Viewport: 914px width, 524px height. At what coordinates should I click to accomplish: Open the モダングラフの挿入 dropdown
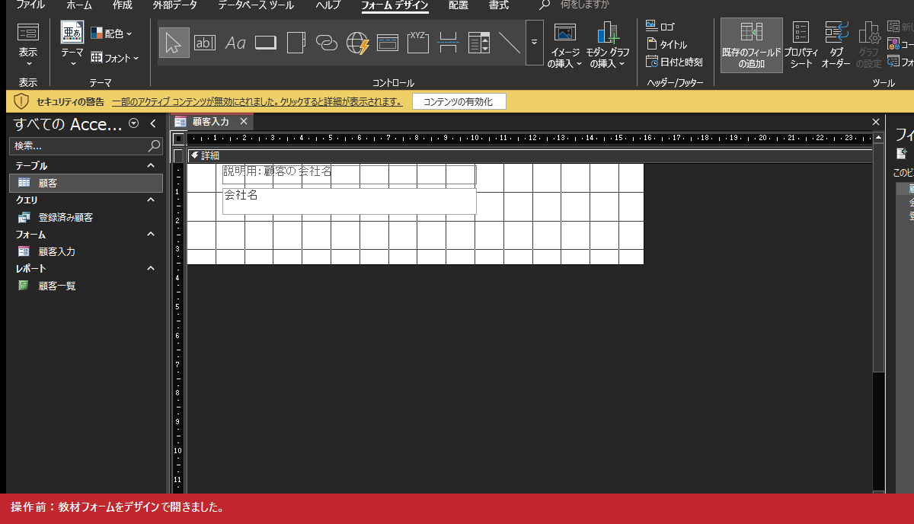608,46
